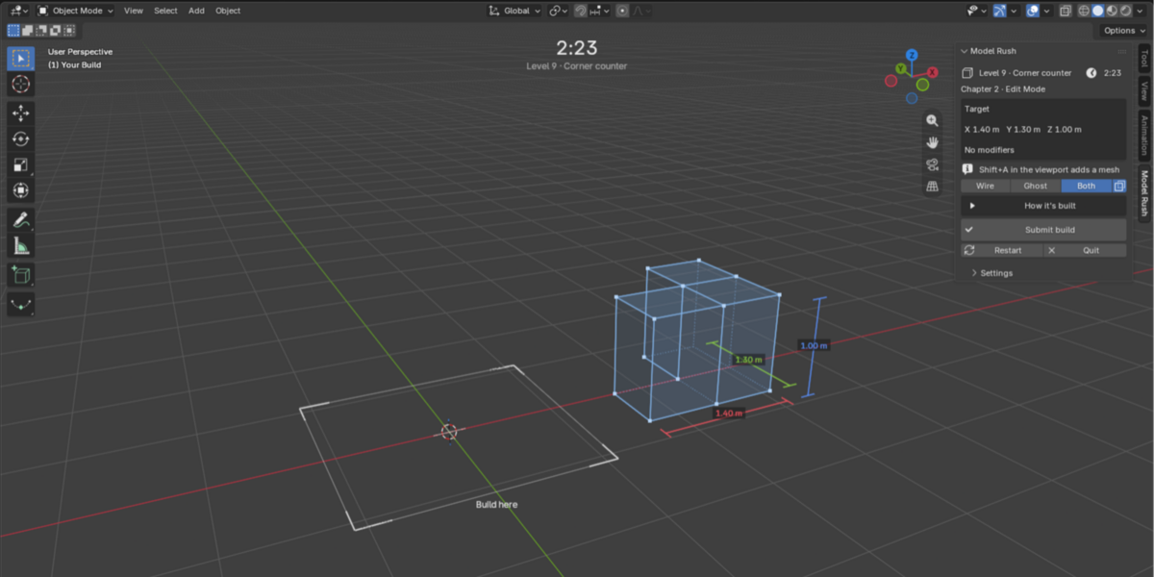The width and height of the screenshot is (1154, 577).
Task: Switch to wireframe viewport shading
Action: coord(1084,11)
